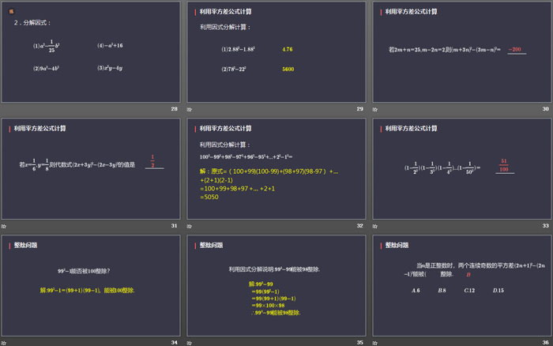This screenshot has width=553, height=346.
Task: Select slide 35 thumbnail about divisibility by 98
Action: click(276, 285)
